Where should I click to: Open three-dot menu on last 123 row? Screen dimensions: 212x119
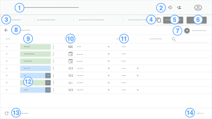click(x=53, y=90)
